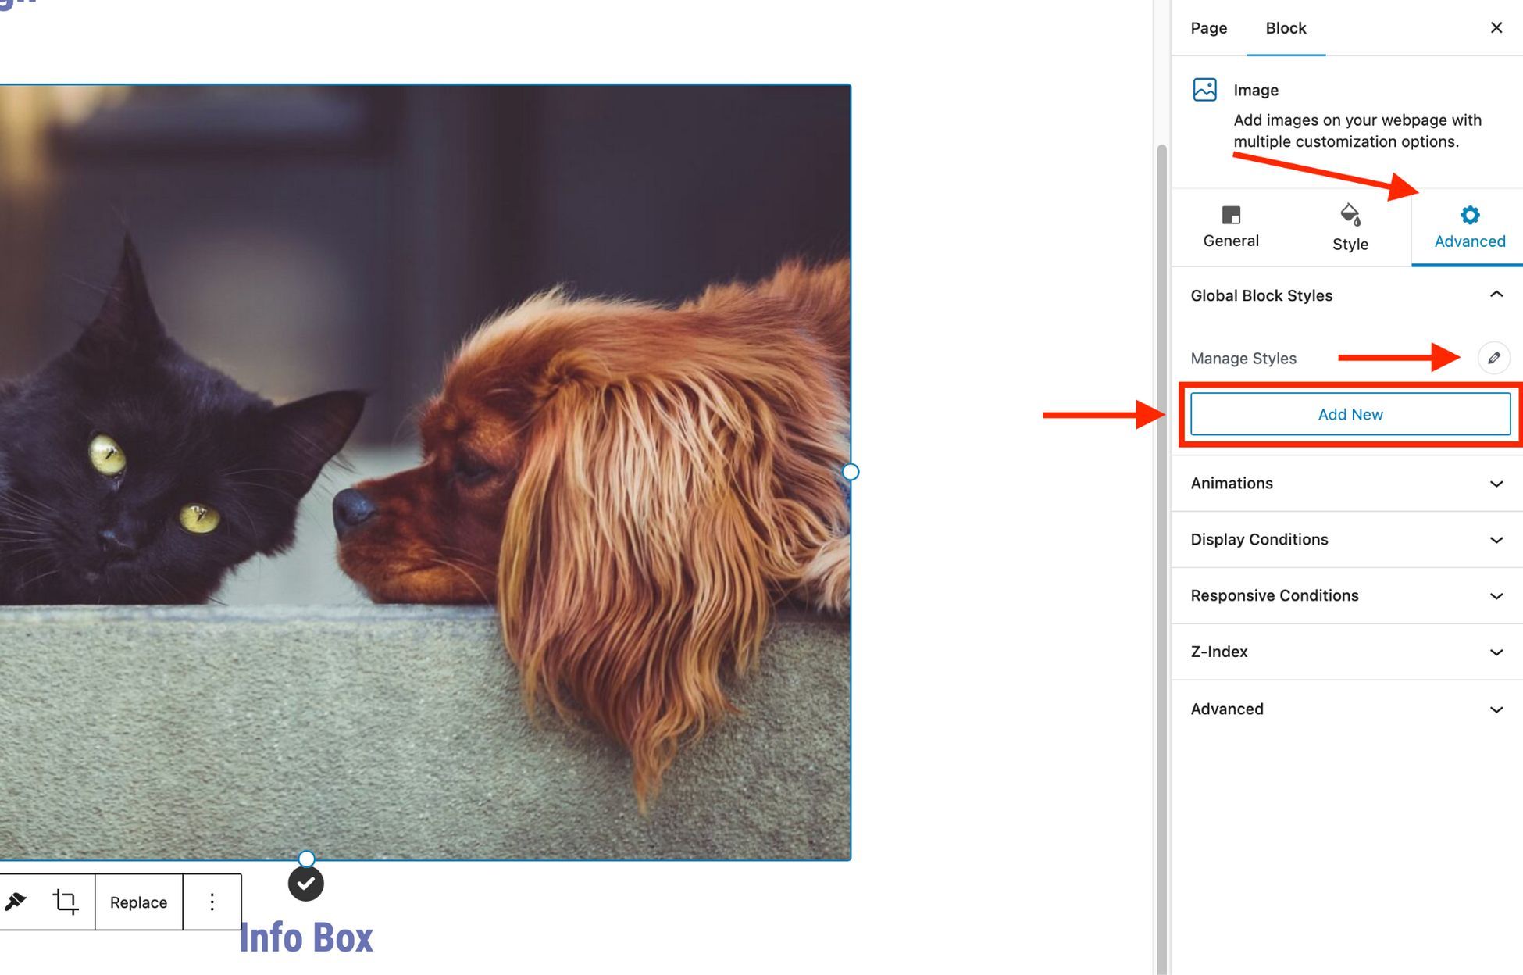
Task: Click the Add New style button
Action: pyautogui.click(x=1350, y=412)
